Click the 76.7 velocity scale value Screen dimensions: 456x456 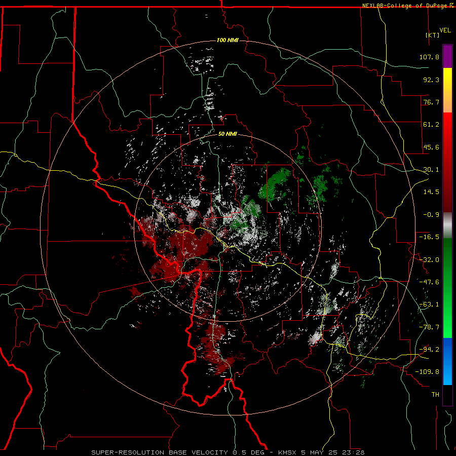431,102
